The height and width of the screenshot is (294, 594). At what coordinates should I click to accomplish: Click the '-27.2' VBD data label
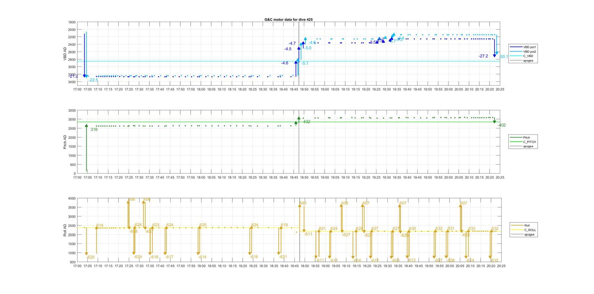click(x=483, y=56)
